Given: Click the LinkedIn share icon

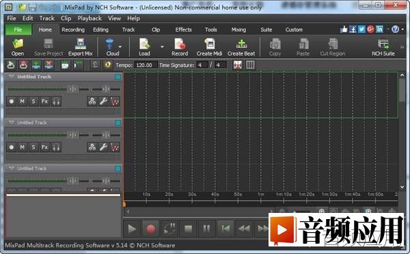Looking at the screenshot, I should click(379, 29).
